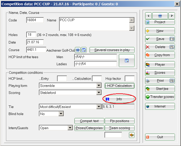The height and width of the screenshot is (146, 181).
Task: Click Several courses in play button
Action: [112, 50]
